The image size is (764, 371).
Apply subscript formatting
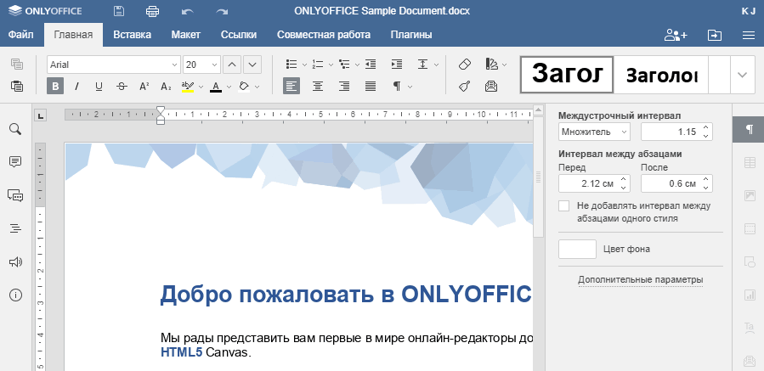click(x=166, y=87)
